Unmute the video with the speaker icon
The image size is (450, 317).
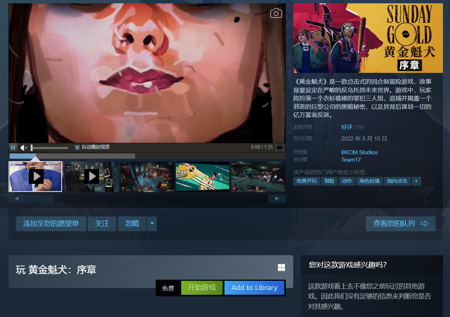point(24,148)
